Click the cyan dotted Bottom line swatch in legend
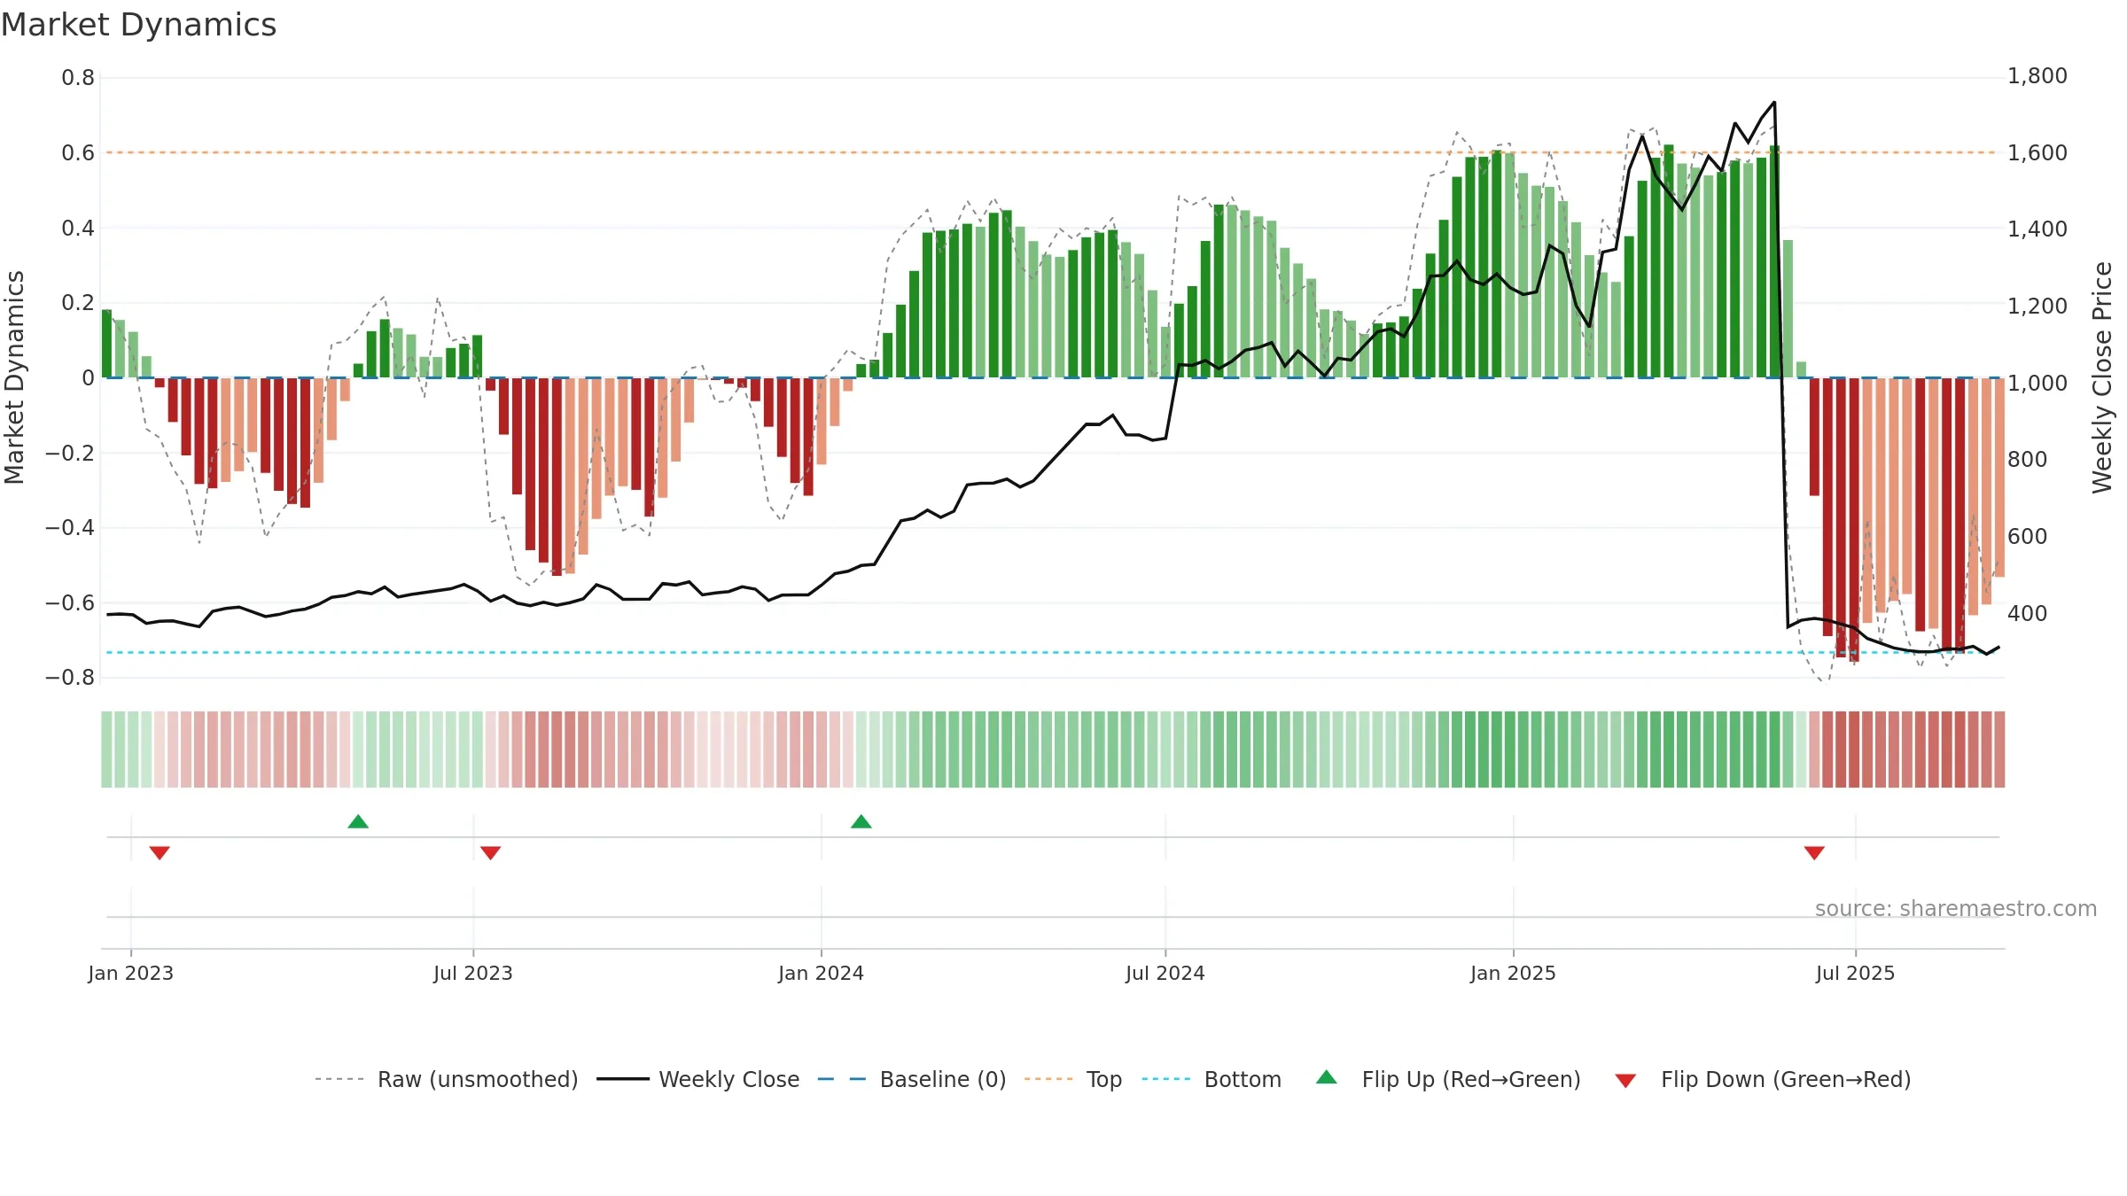This screenshot has width=2127, height=1196. (x=1166, y=1079)
